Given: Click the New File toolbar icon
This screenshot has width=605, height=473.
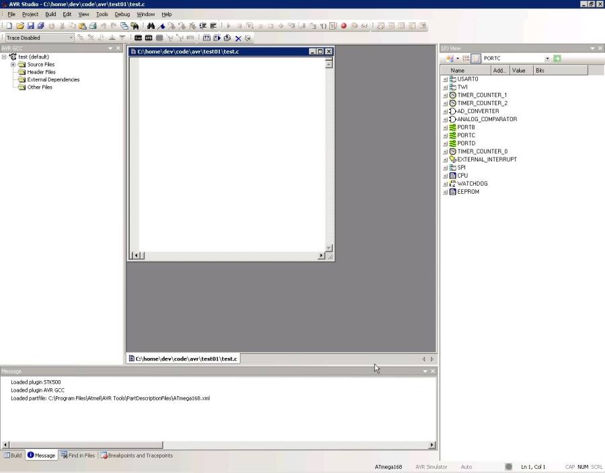Looking at the screenshot, I should (9, 26).
